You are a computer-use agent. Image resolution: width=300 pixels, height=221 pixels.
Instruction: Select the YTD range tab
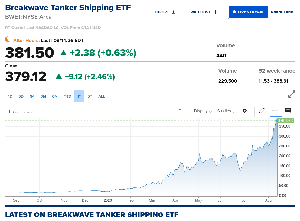pyautogui.click(x=67, y=96)
